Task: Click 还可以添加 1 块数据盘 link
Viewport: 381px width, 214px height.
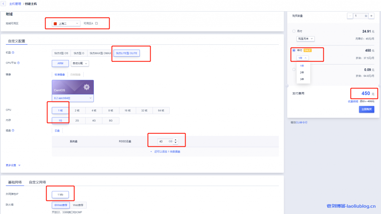Action: point(165,152)
